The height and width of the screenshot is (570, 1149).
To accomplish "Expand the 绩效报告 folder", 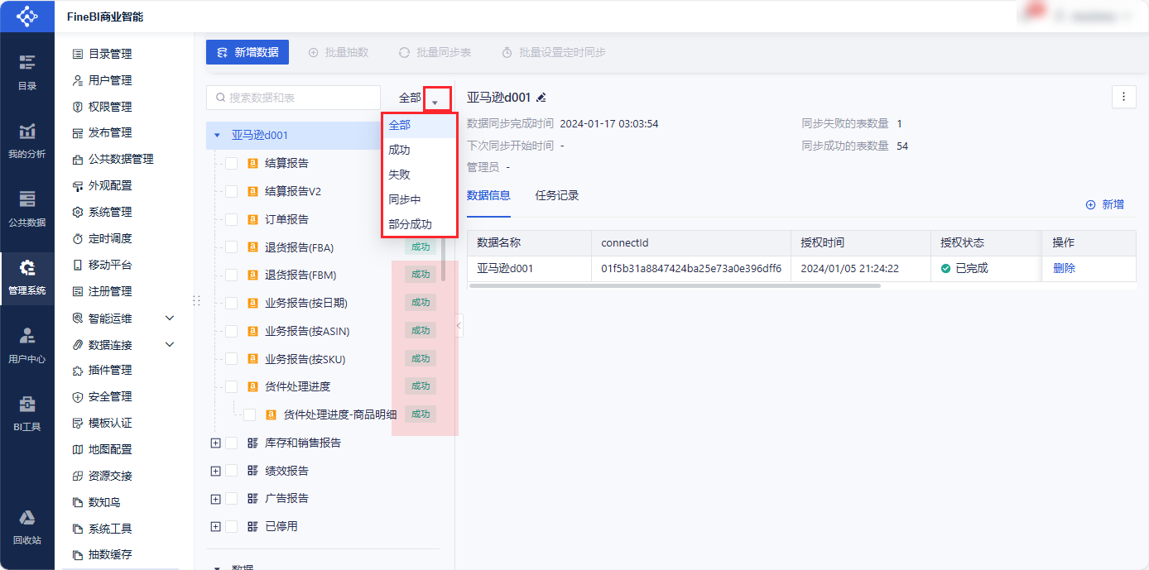I will tap(216, 471).
